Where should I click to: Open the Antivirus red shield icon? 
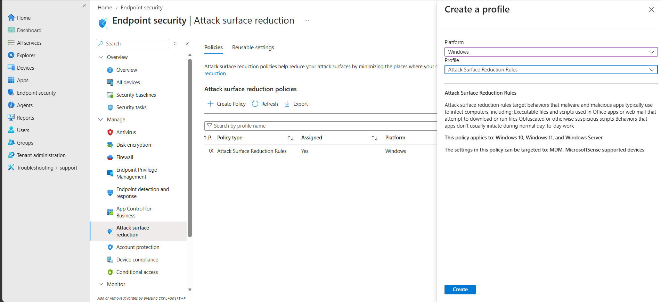pyautogui.click(x=110, y=132)
